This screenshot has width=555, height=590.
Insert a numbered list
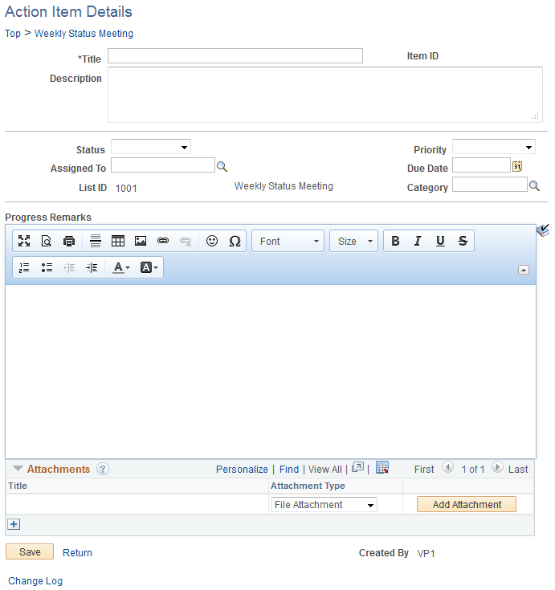coord(24,267)
